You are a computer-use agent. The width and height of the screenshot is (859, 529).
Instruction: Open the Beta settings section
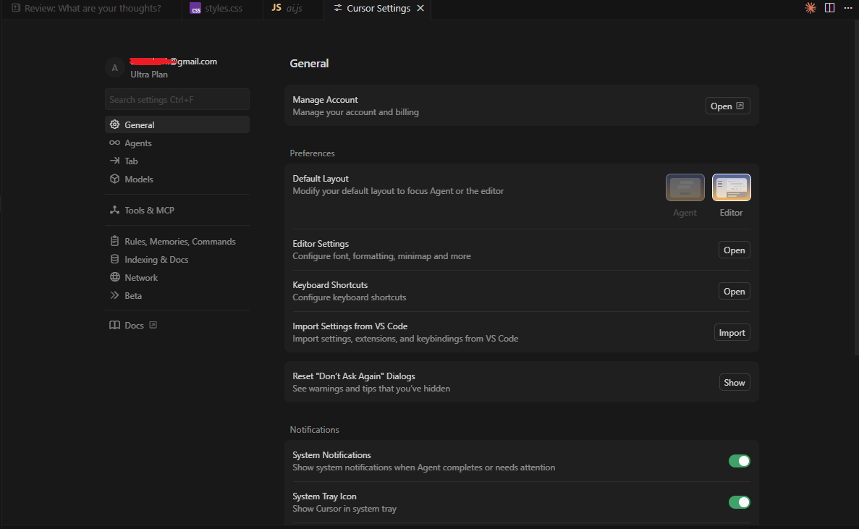point(132,296)
